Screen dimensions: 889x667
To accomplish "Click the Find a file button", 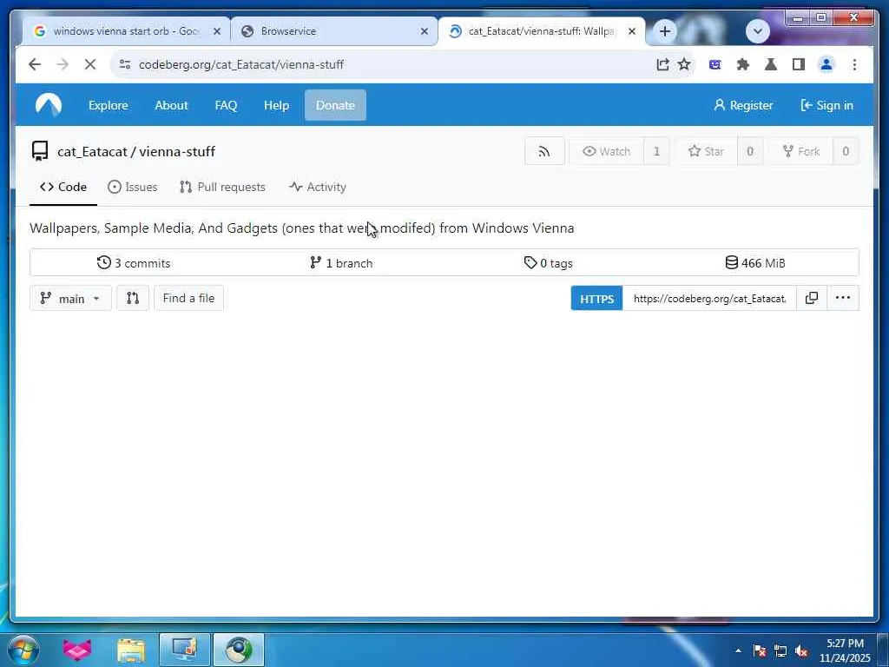I will 188,298.
